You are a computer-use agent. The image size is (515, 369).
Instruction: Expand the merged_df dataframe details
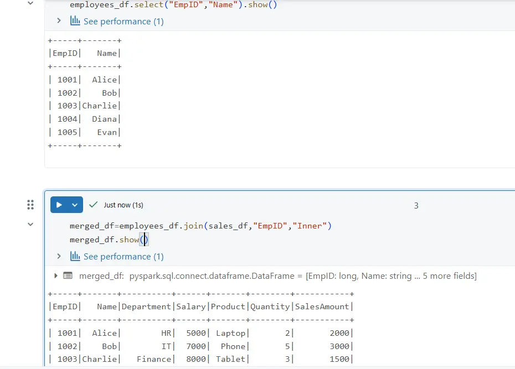pyautogui.click(x=55, y=276)
